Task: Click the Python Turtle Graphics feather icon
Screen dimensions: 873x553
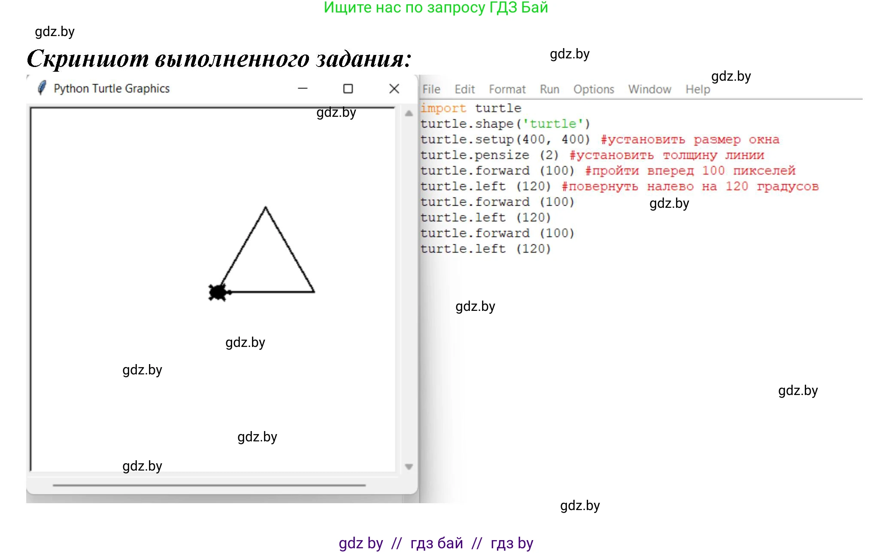Action: (x=42, y=88)
